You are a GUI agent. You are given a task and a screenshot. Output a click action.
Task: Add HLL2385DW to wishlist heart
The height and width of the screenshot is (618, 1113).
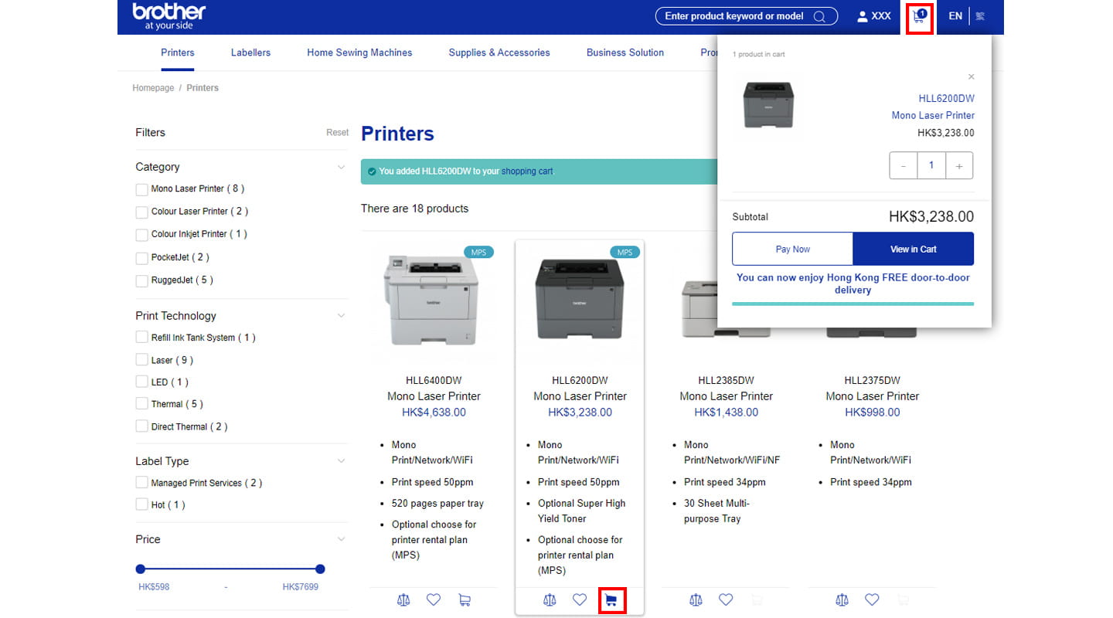pos(726,599)
